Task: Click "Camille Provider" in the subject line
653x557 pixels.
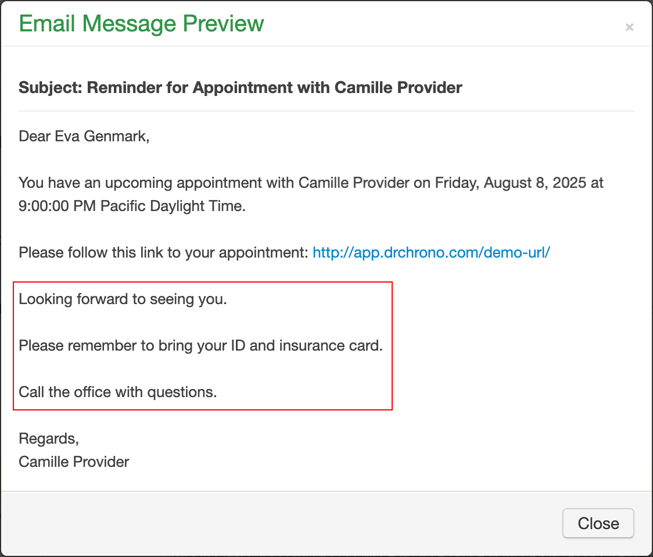Action: pos(398,88)
